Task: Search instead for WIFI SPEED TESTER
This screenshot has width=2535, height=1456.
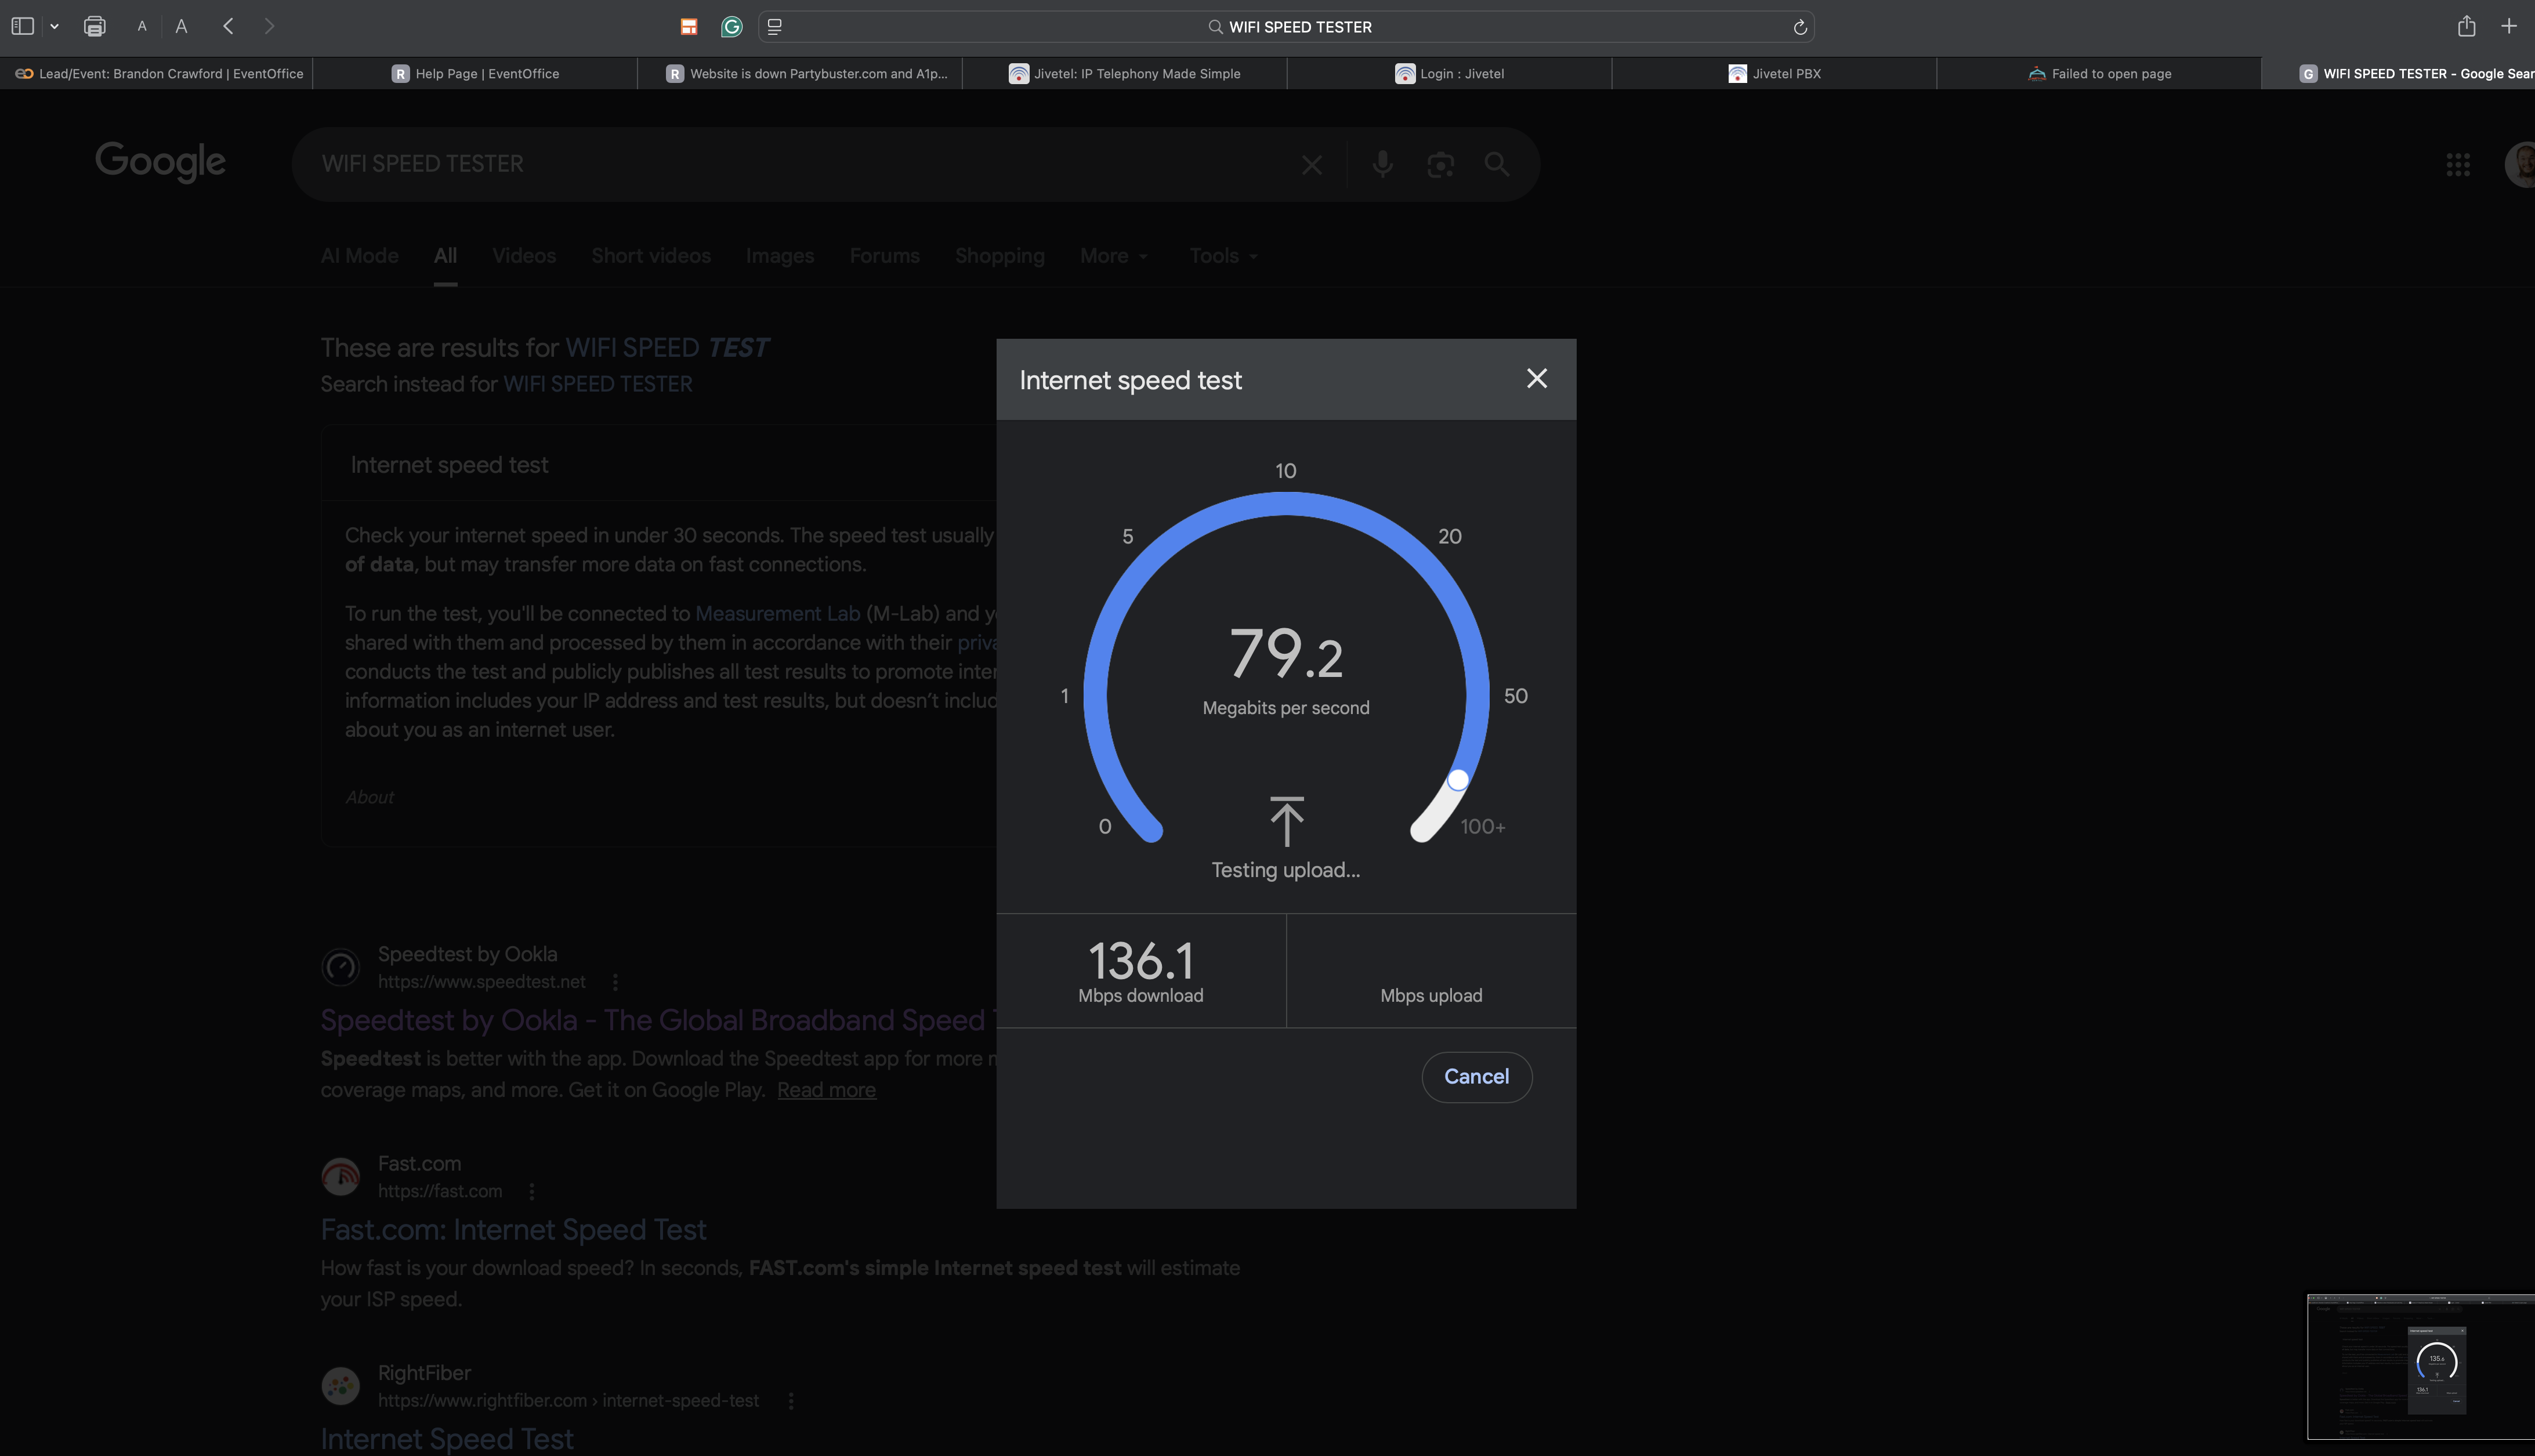Action: point(597,384)
